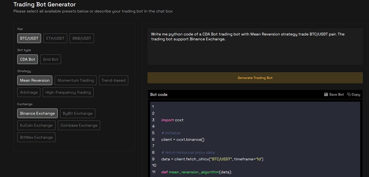Click the 'import ccxt' code line

[172, 120]
